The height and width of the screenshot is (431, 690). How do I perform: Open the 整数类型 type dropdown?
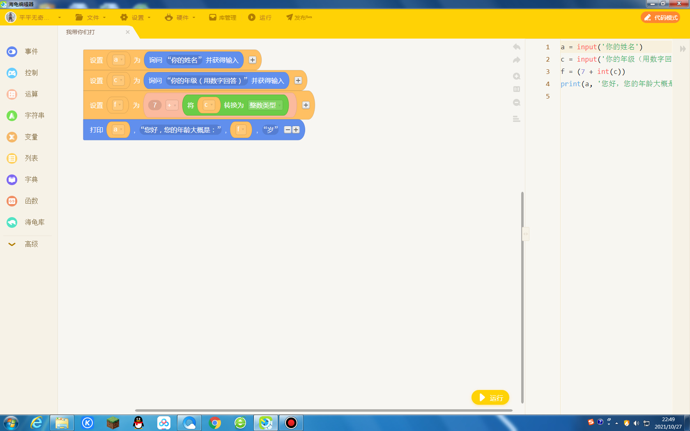(265, 105)
